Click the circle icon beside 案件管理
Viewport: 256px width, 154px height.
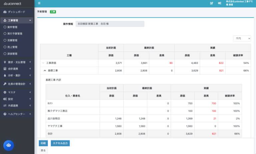tap(5, 27)
